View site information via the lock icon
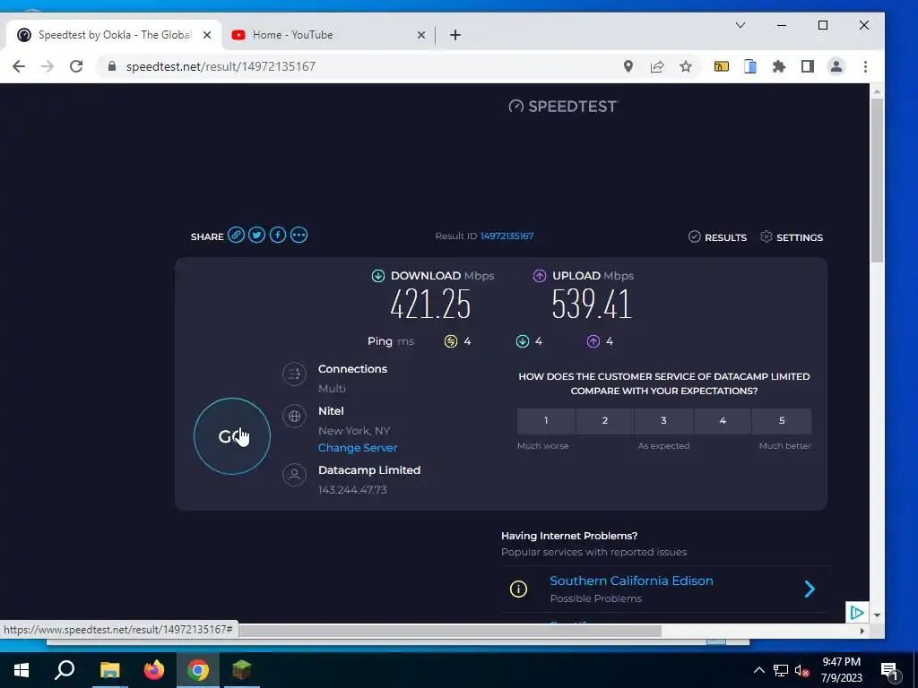 click(x=112, y=66)
